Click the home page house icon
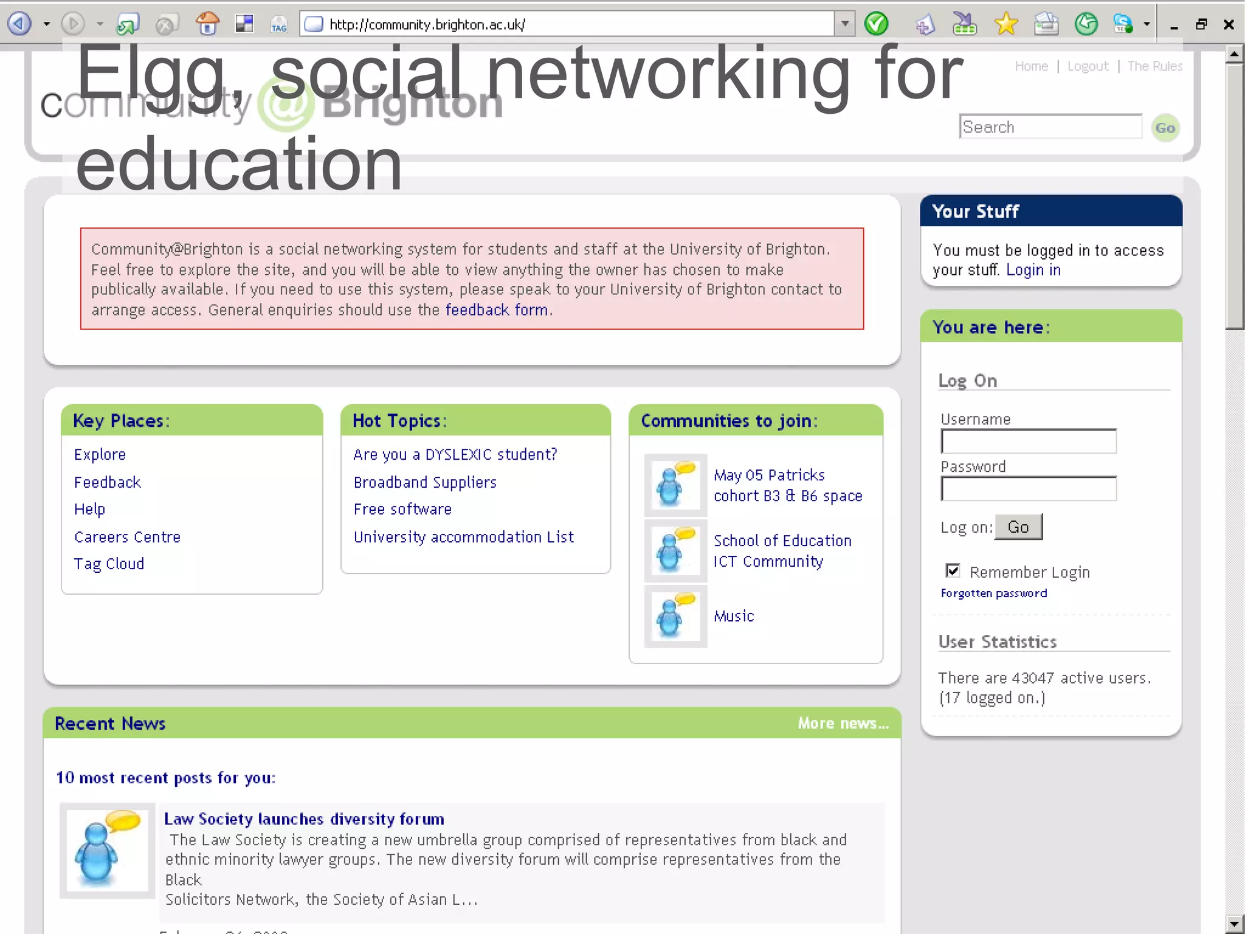This screenshot has width=1245, height=934. point(207,24)
